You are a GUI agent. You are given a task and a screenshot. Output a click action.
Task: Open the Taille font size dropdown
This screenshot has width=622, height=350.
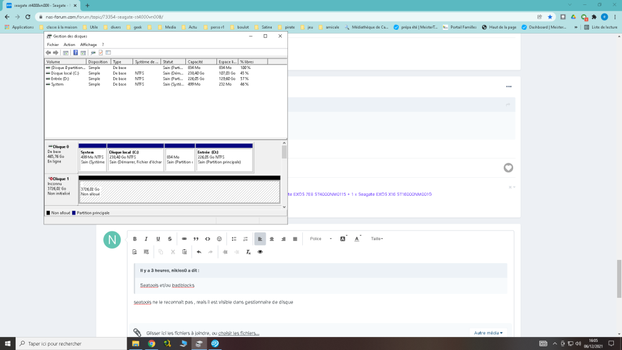377,239
